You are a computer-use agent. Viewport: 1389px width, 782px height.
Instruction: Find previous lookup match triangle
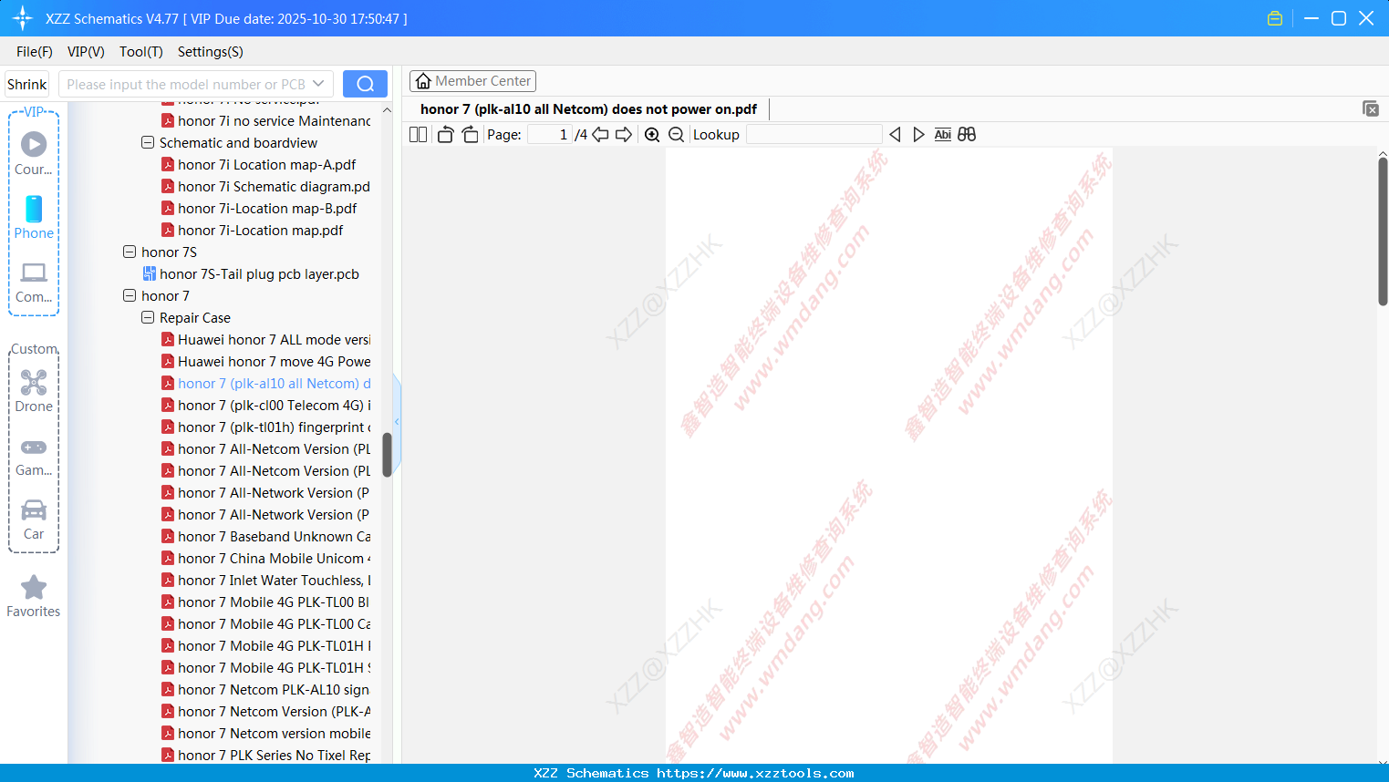coord(895,134)
